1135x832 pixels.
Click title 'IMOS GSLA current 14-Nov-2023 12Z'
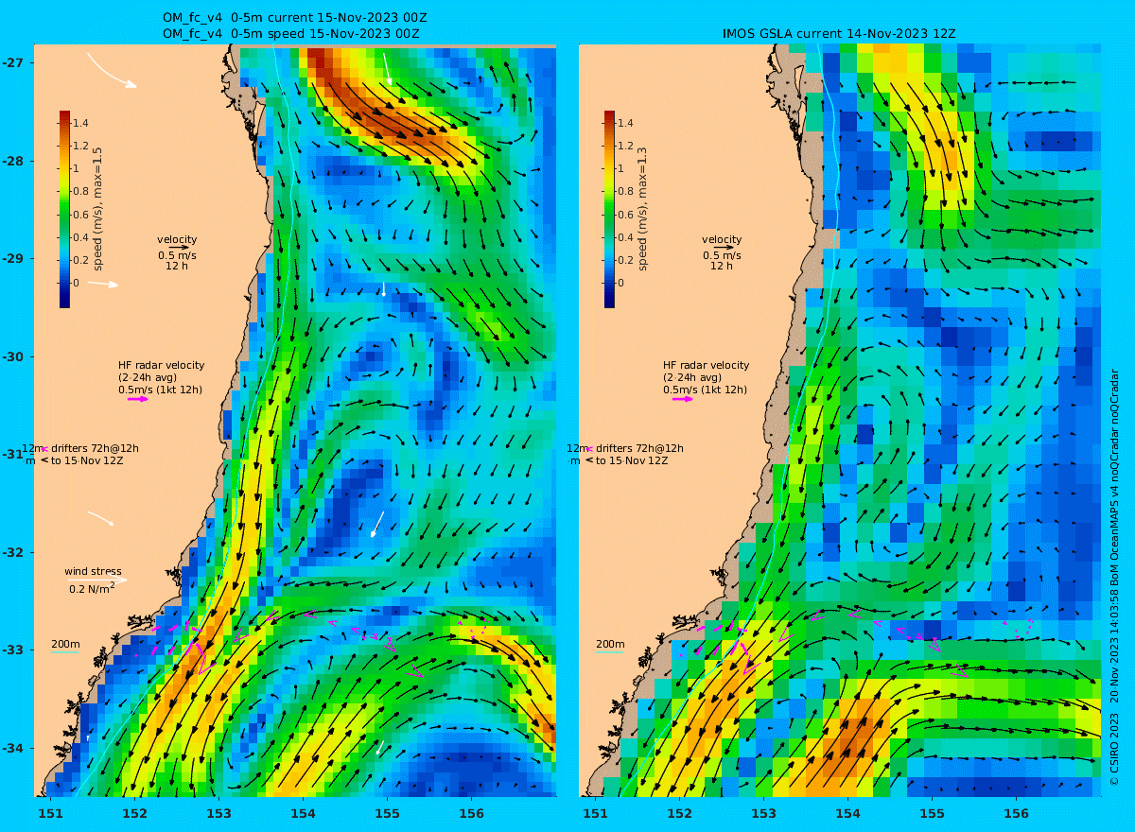tap(838, 33)
